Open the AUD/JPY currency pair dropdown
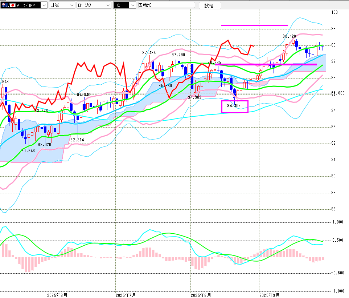The image size is (349, 298). coord(44,5)
